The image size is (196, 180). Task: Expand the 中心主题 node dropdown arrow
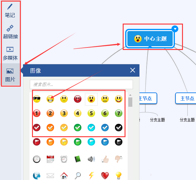[175, 29]
